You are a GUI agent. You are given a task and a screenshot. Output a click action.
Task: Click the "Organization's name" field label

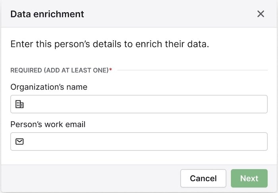click(49, 87)
